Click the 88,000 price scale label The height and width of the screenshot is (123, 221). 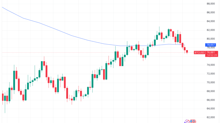pyautogui.click(x=211, y=4)
